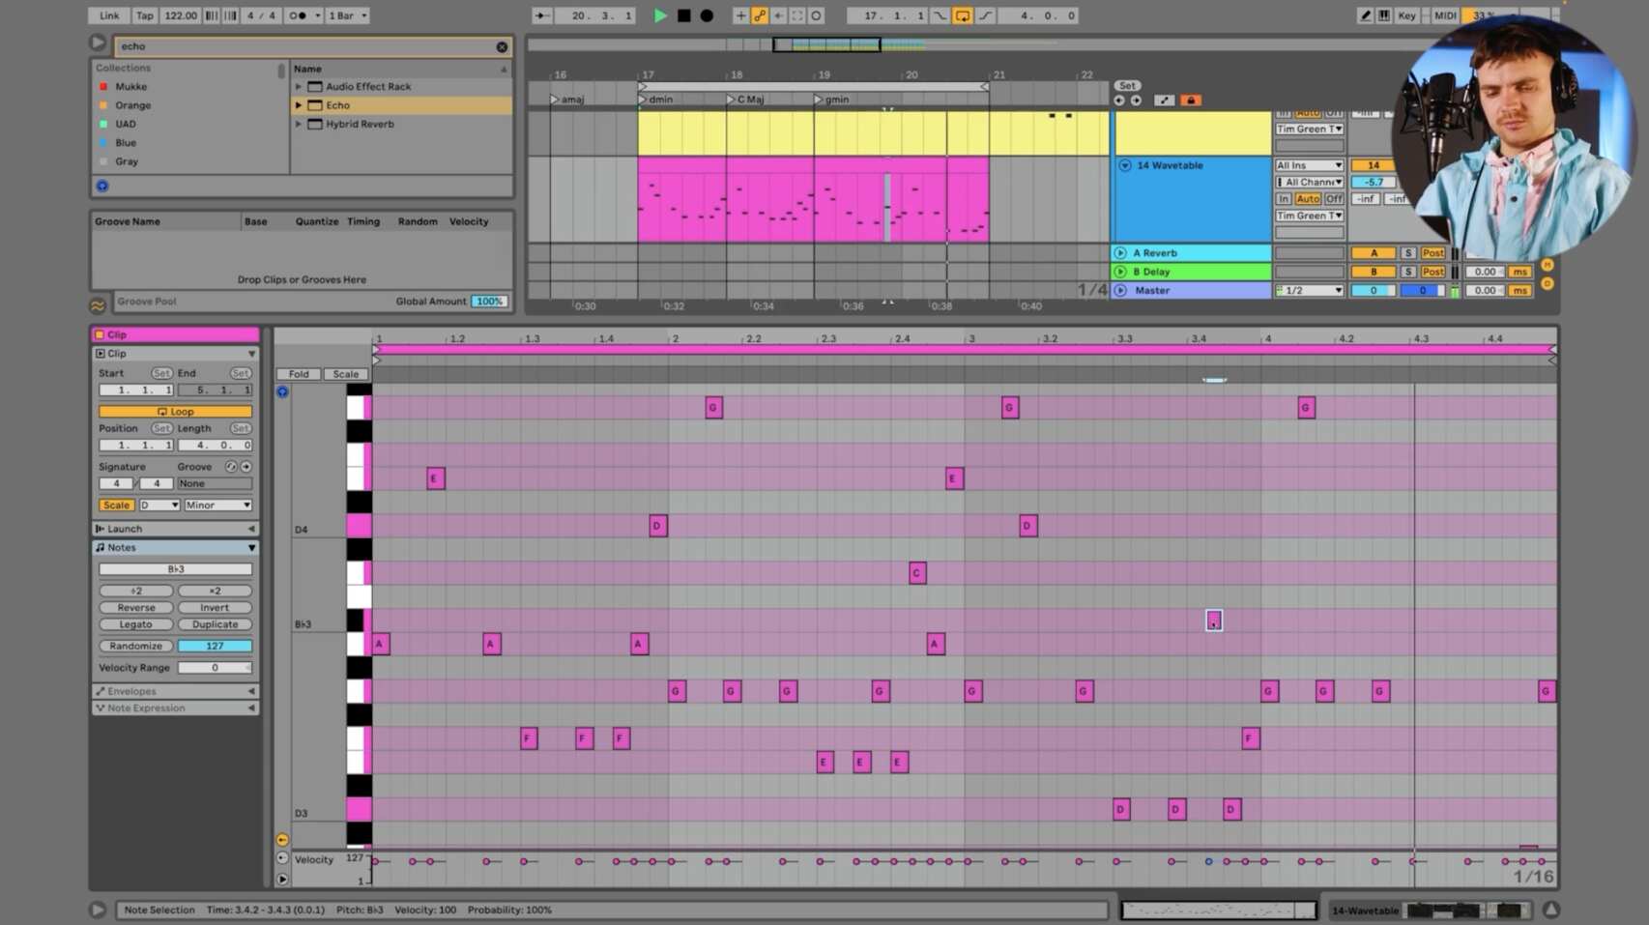Click the Commit Groove icon
Screen dimensions: 1649x925
point(246,467)
